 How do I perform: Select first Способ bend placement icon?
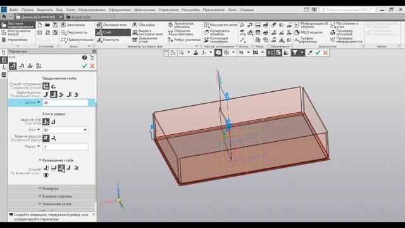pyautogui.click(x=46, y=168)
